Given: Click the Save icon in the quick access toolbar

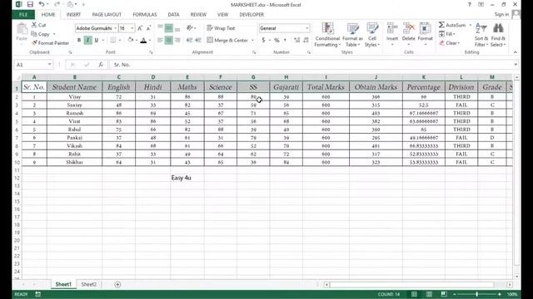Looking at the screenshot, I should [30, 4].
